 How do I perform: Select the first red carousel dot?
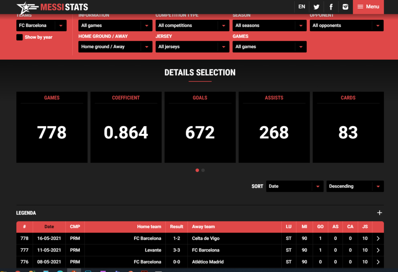pyautogui.click(x=197, y=170)
